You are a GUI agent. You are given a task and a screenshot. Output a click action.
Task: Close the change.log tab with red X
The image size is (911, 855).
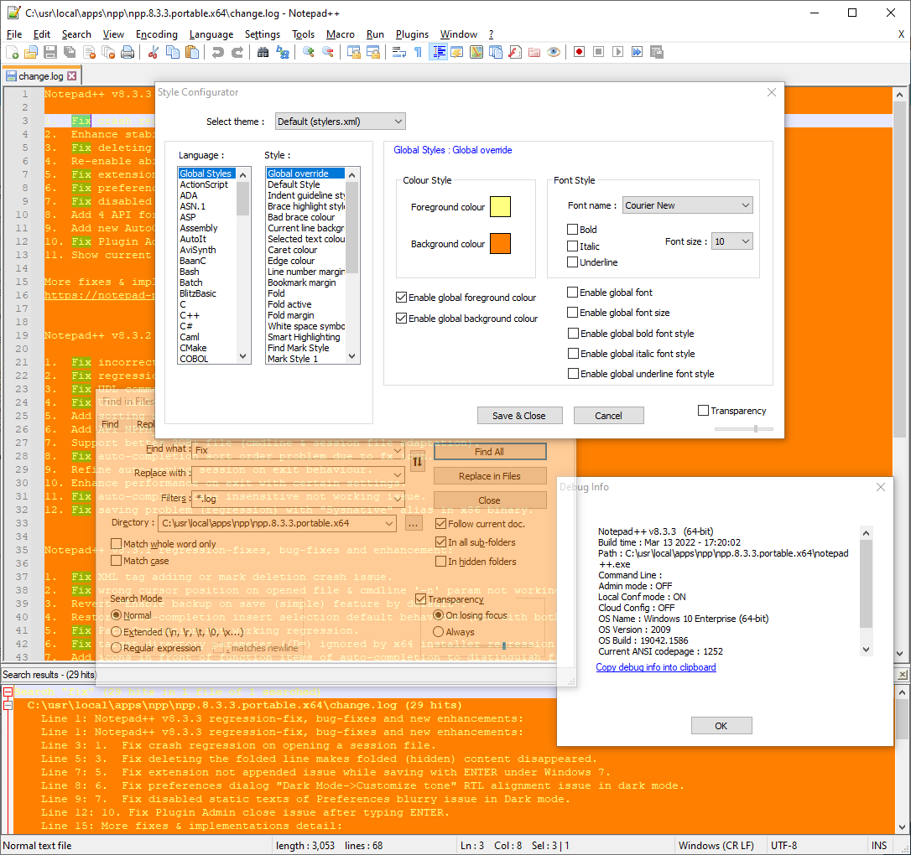coord(71,76)
